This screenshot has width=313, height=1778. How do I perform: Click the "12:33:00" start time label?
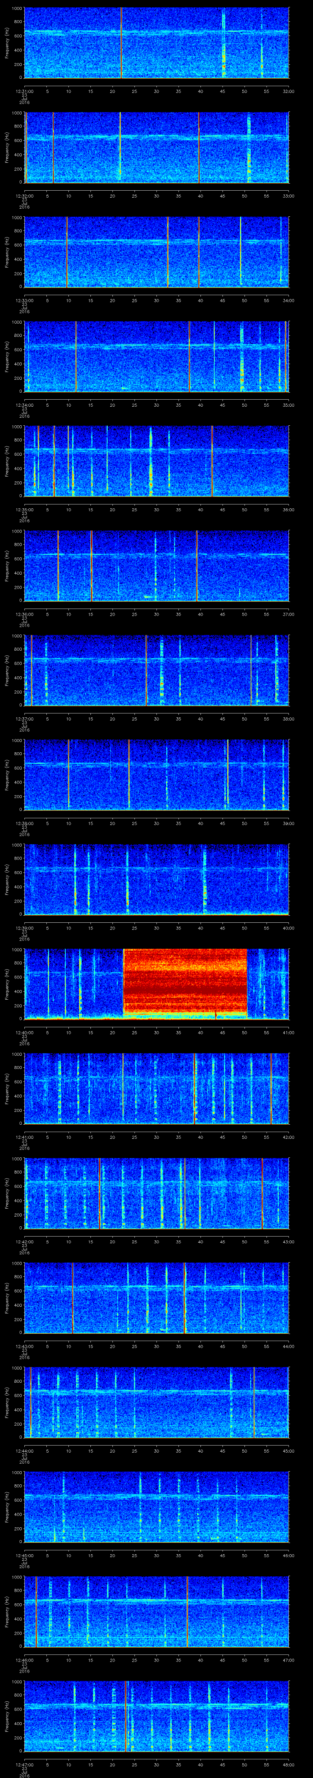pos(25,300)
